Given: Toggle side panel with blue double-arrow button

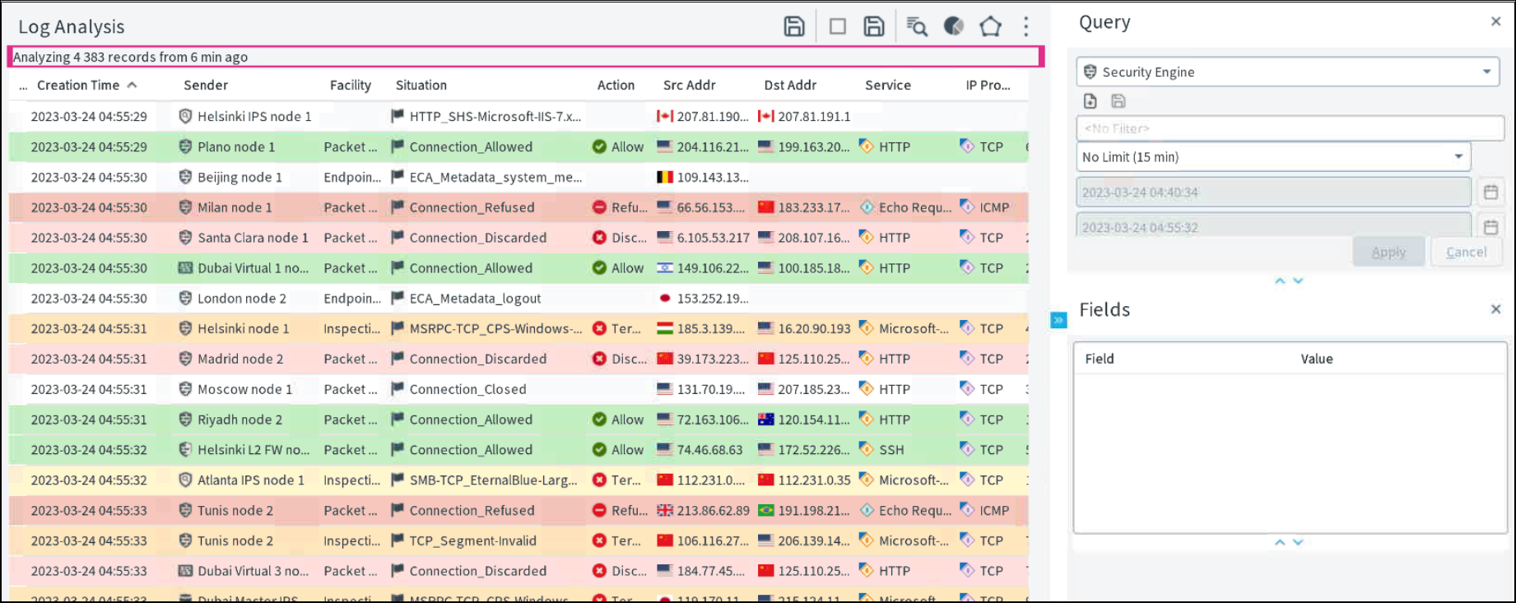Looking at the screenshot, I should tap(1058, 320).
